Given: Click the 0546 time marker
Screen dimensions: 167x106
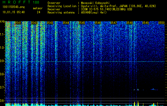Looking at the screenshot, I should [98, 23].
